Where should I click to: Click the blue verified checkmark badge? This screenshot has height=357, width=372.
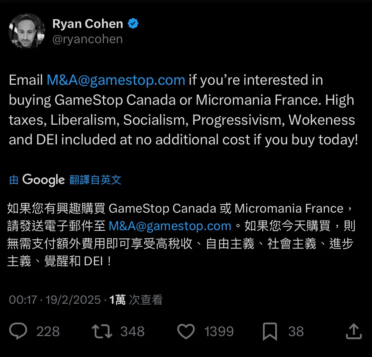click(x=133, y=23)
